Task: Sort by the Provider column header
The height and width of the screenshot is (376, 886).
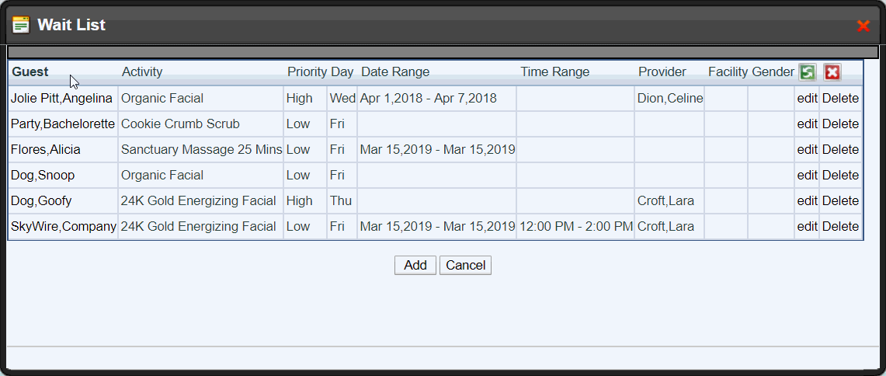Action: click(x=662, y=71)
